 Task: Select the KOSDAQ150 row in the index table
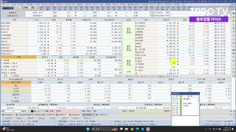click(61, 38)
